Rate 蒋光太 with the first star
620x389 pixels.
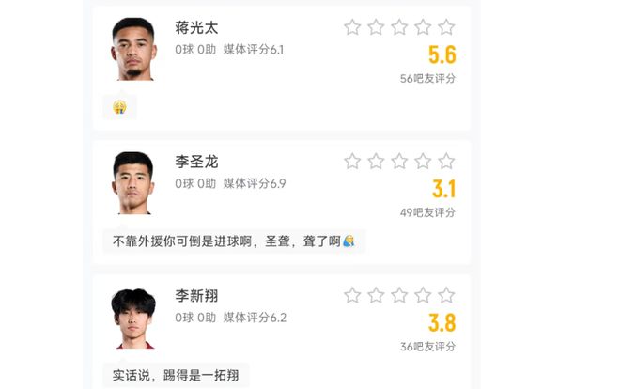click(352, 27)
